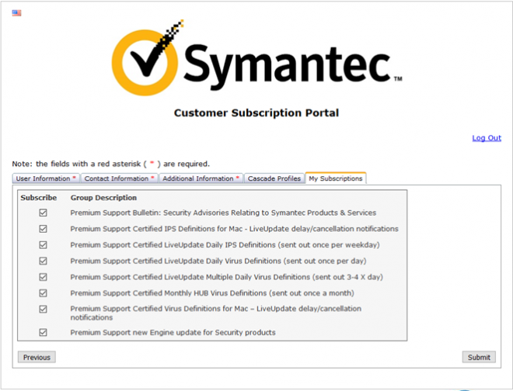Viewport: 513px width, 391px height.
Task: Select the My Subscriptions tab
Action: coord(336,178)
